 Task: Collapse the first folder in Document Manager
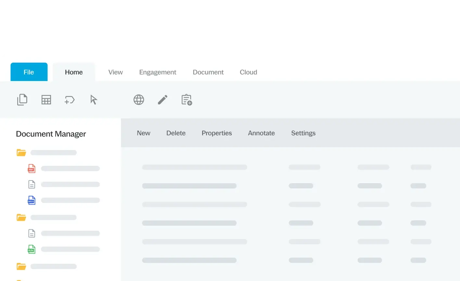(21, 153)
